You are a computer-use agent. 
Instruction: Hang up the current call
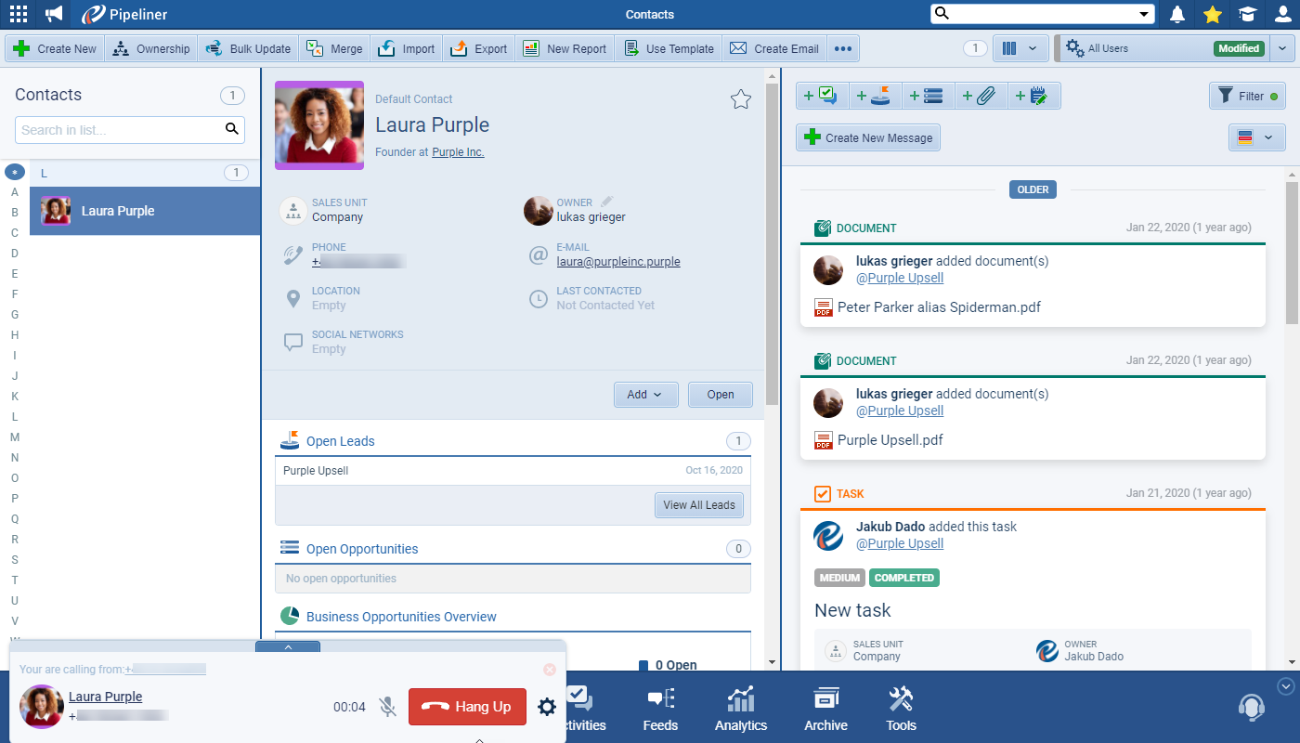[467, 707]
